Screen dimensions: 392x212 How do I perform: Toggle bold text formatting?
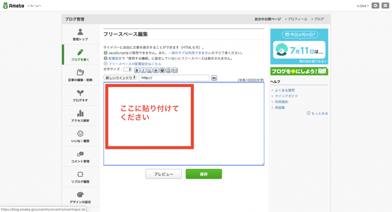coord(137,70)
